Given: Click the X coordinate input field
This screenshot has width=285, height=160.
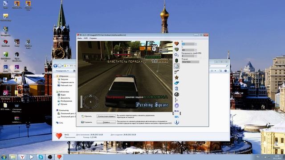Looking at the screenshot, I should coord(188,44).
